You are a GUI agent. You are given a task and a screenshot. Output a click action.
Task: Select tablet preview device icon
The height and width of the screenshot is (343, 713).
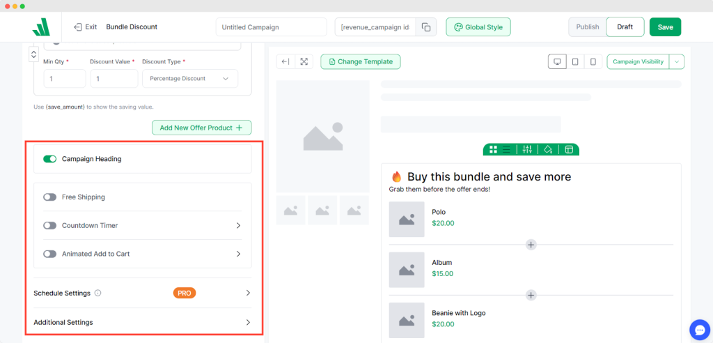[x=575, y=61]
